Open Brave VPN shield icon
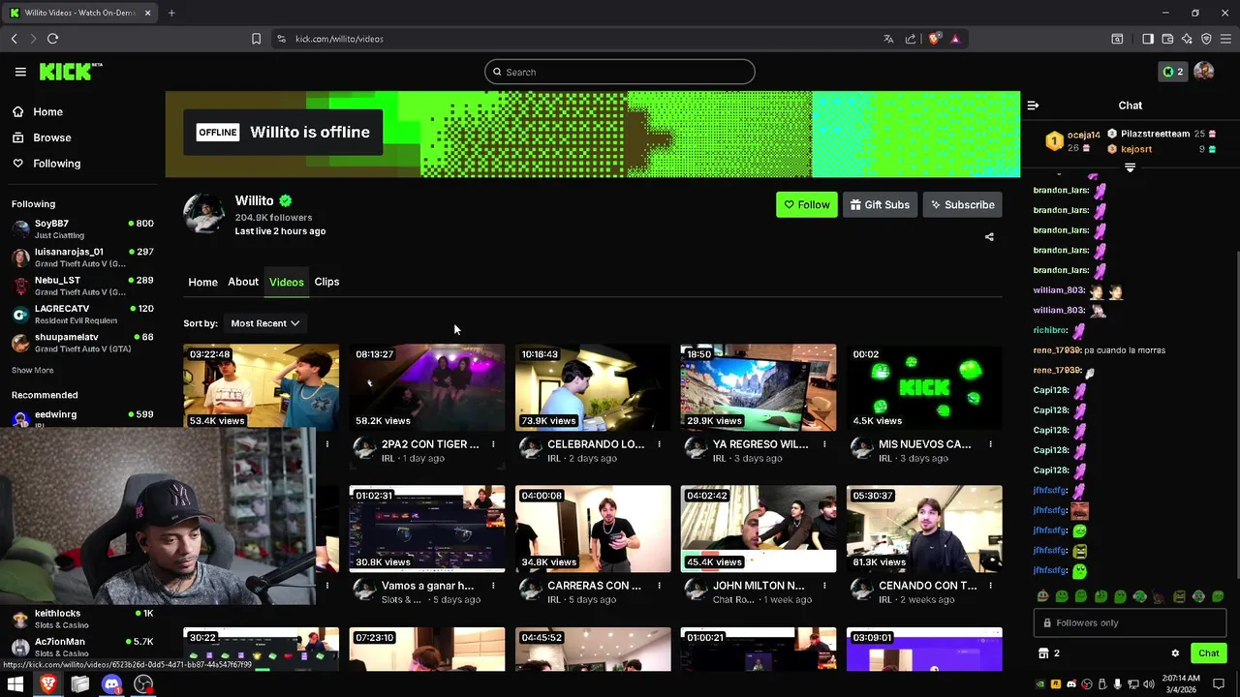Image resolution: width=1240 pixels, height=697 pixels. (x=1206, y=39)
